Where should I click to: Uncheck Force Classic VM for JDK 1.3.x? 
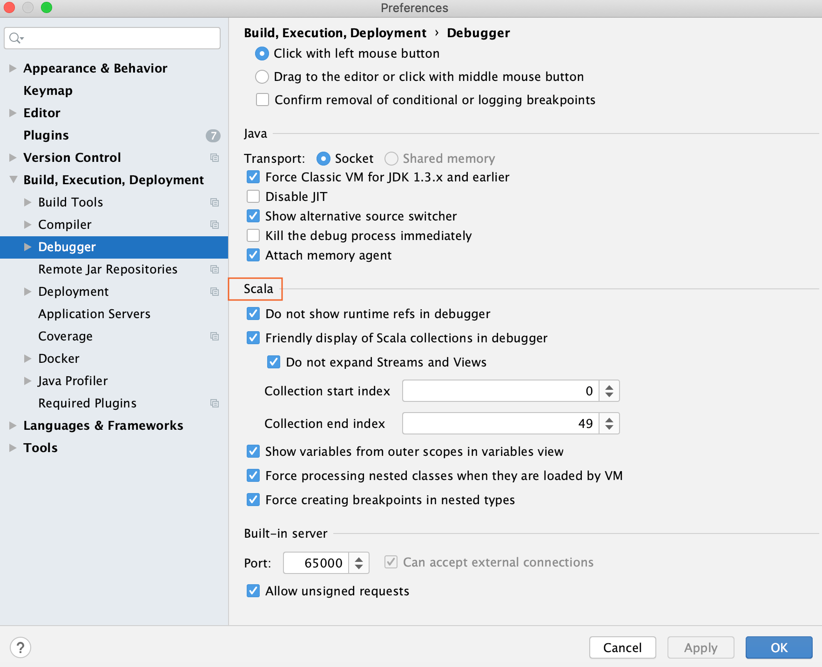pyautogui.click(x=253, y=177)
